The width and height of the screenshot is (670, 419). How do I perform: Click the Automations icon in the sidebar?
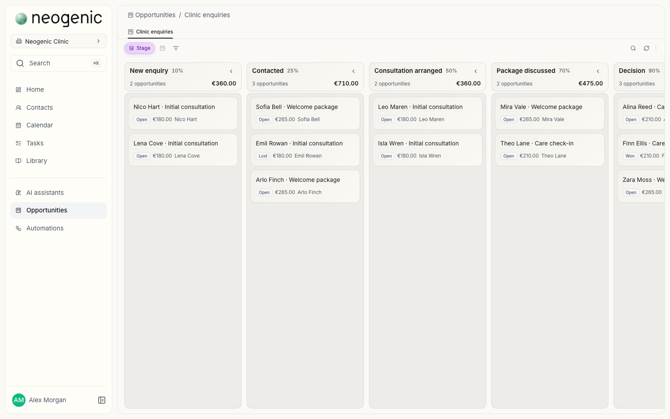(x=18, y=228)
